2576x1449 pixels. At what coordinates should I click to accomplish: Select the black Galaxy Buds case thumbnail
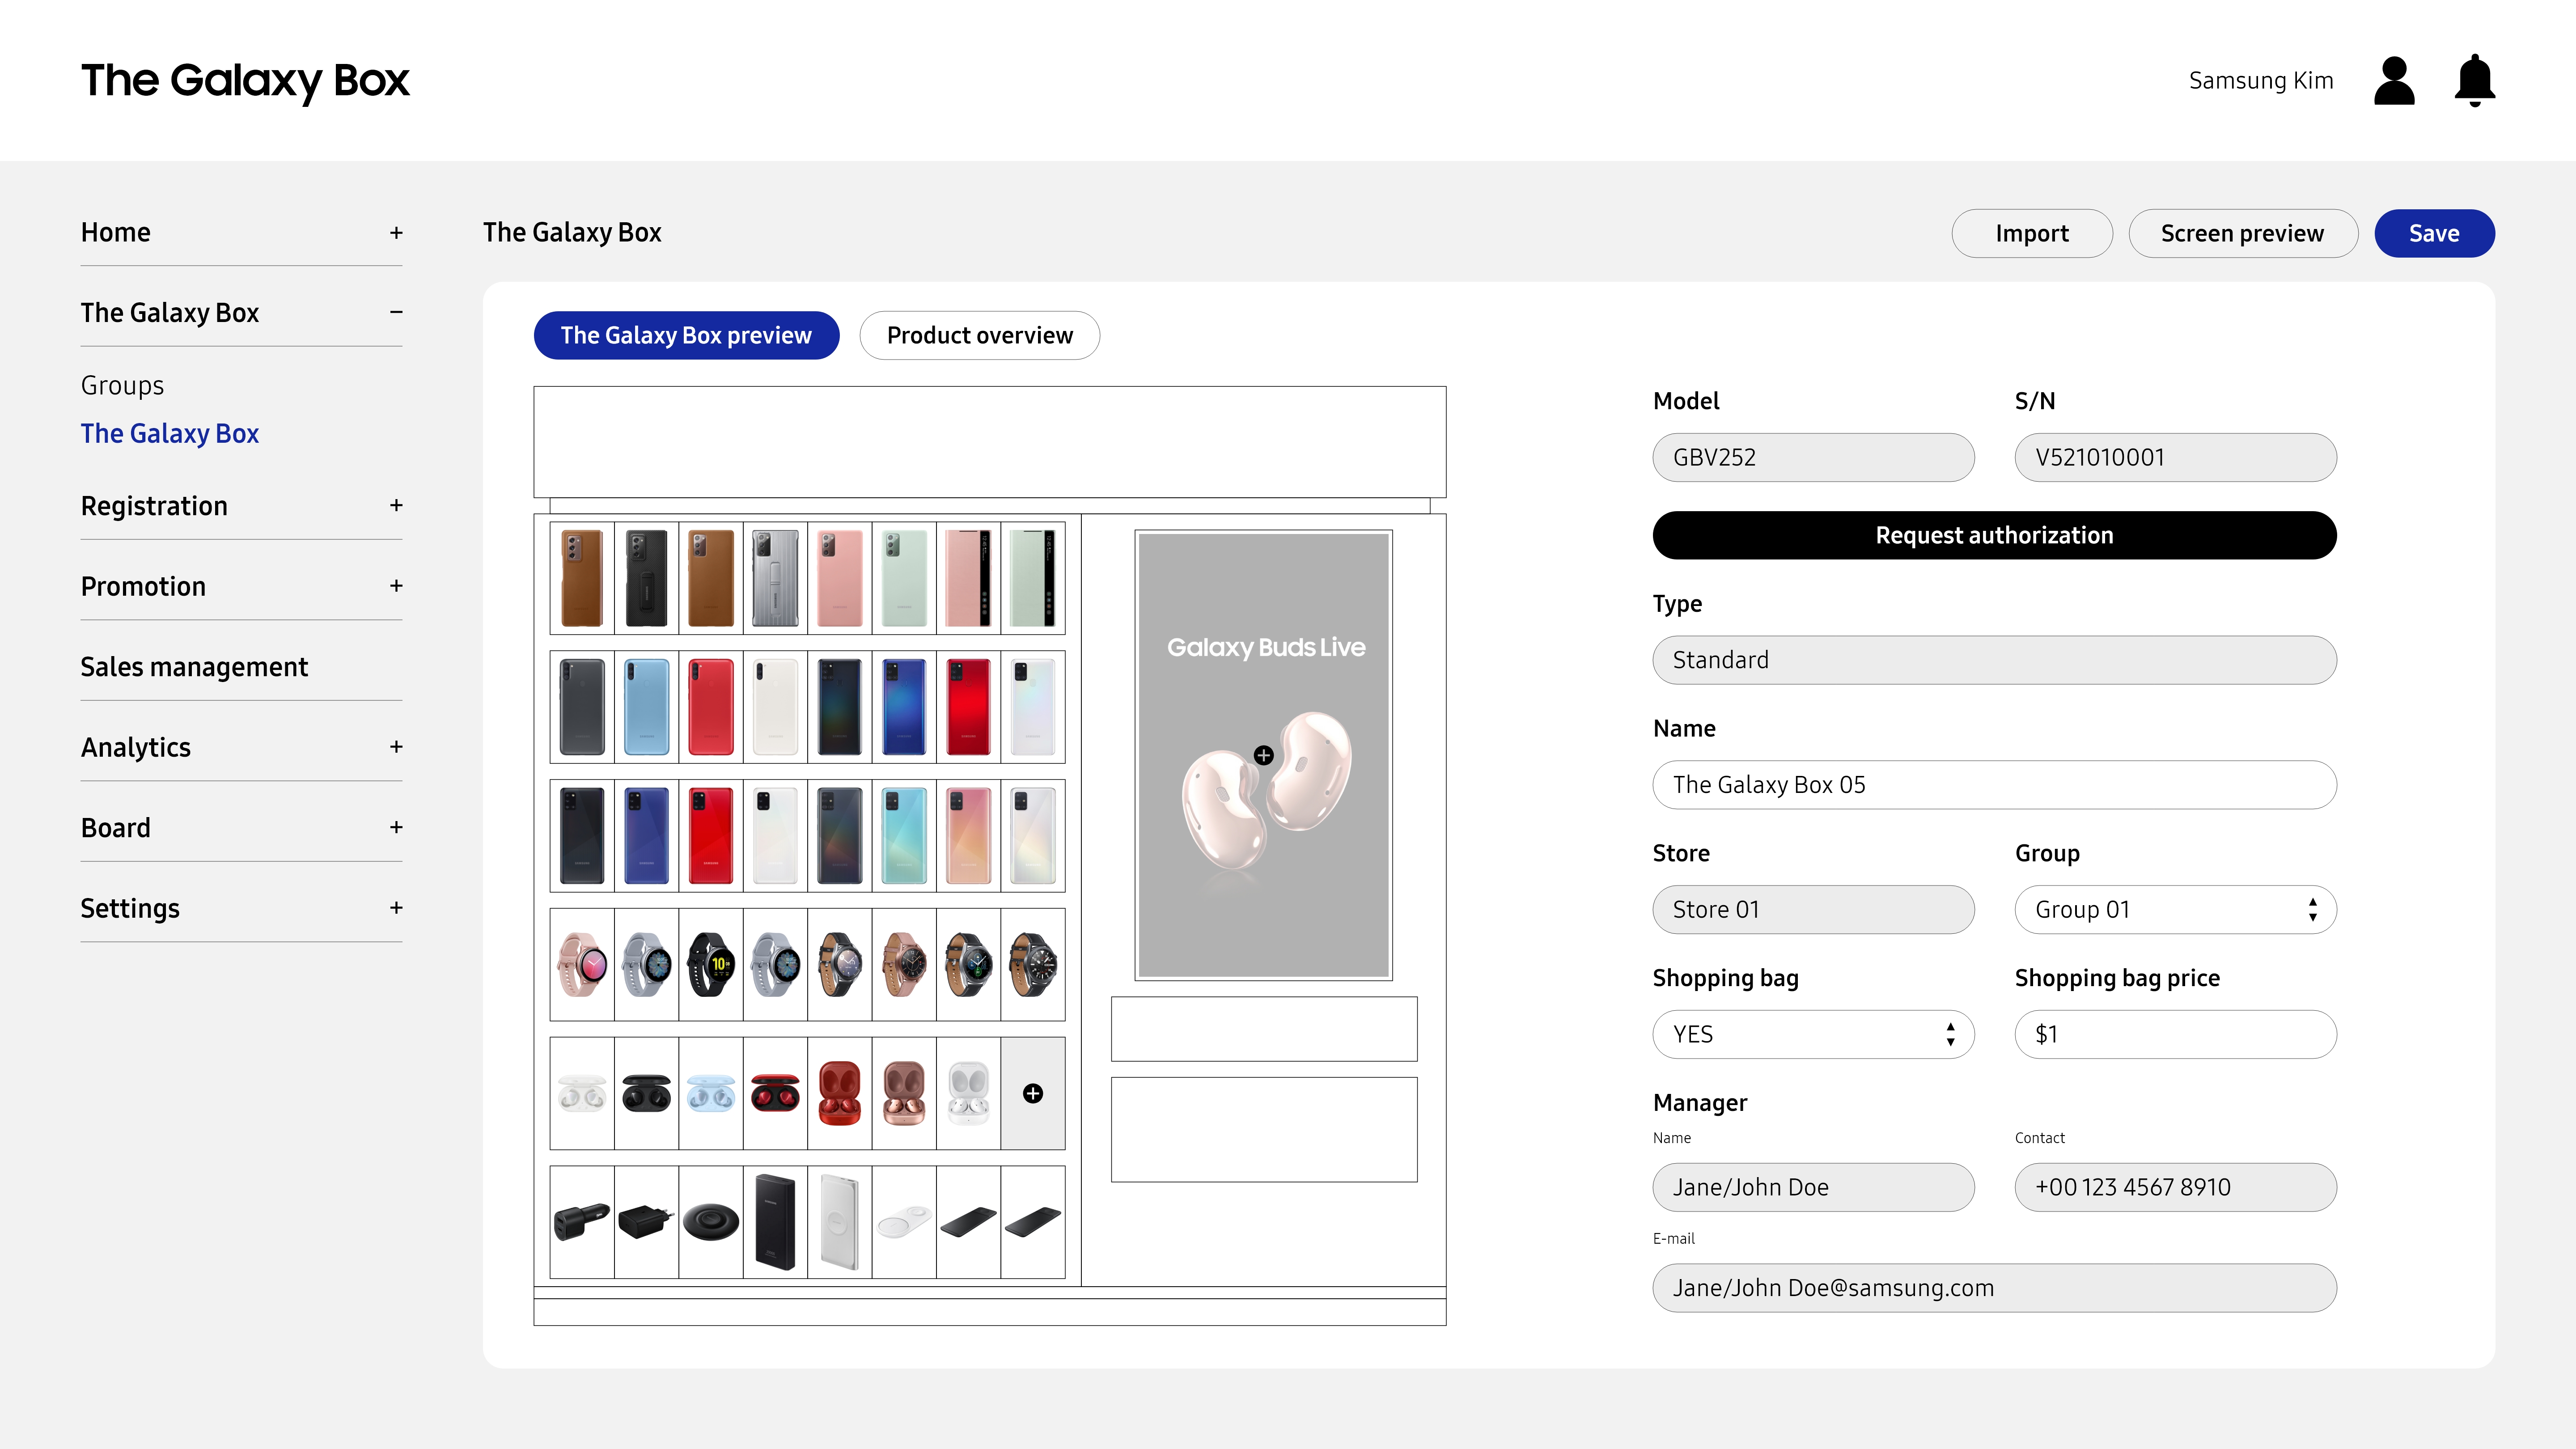[647, 1093]
